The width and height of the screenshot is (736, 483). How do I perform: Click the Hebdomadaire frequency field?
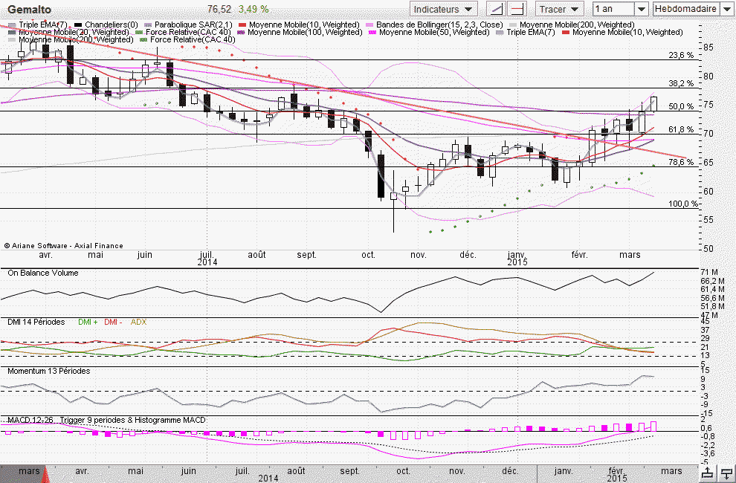pyautogui.click(x=685, y=9)
